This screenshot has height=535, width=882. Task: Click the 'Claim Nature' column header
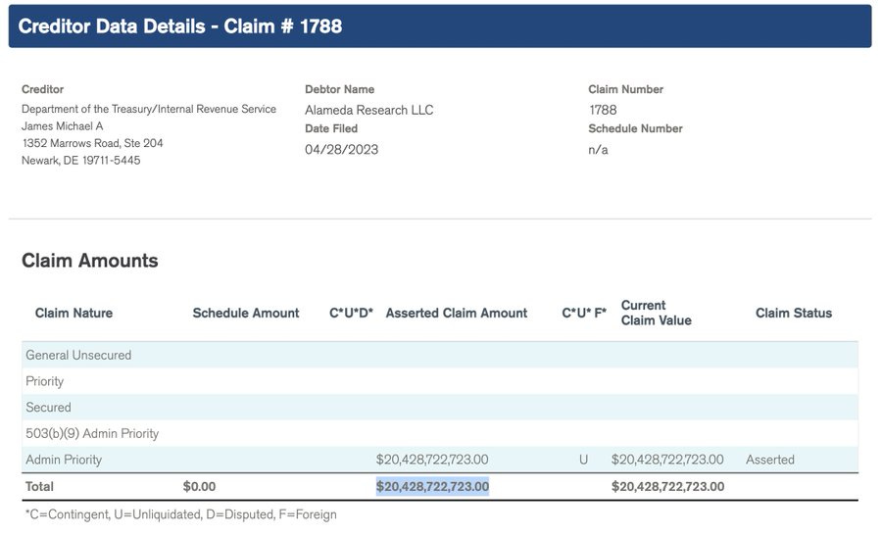tap(73, 314)
